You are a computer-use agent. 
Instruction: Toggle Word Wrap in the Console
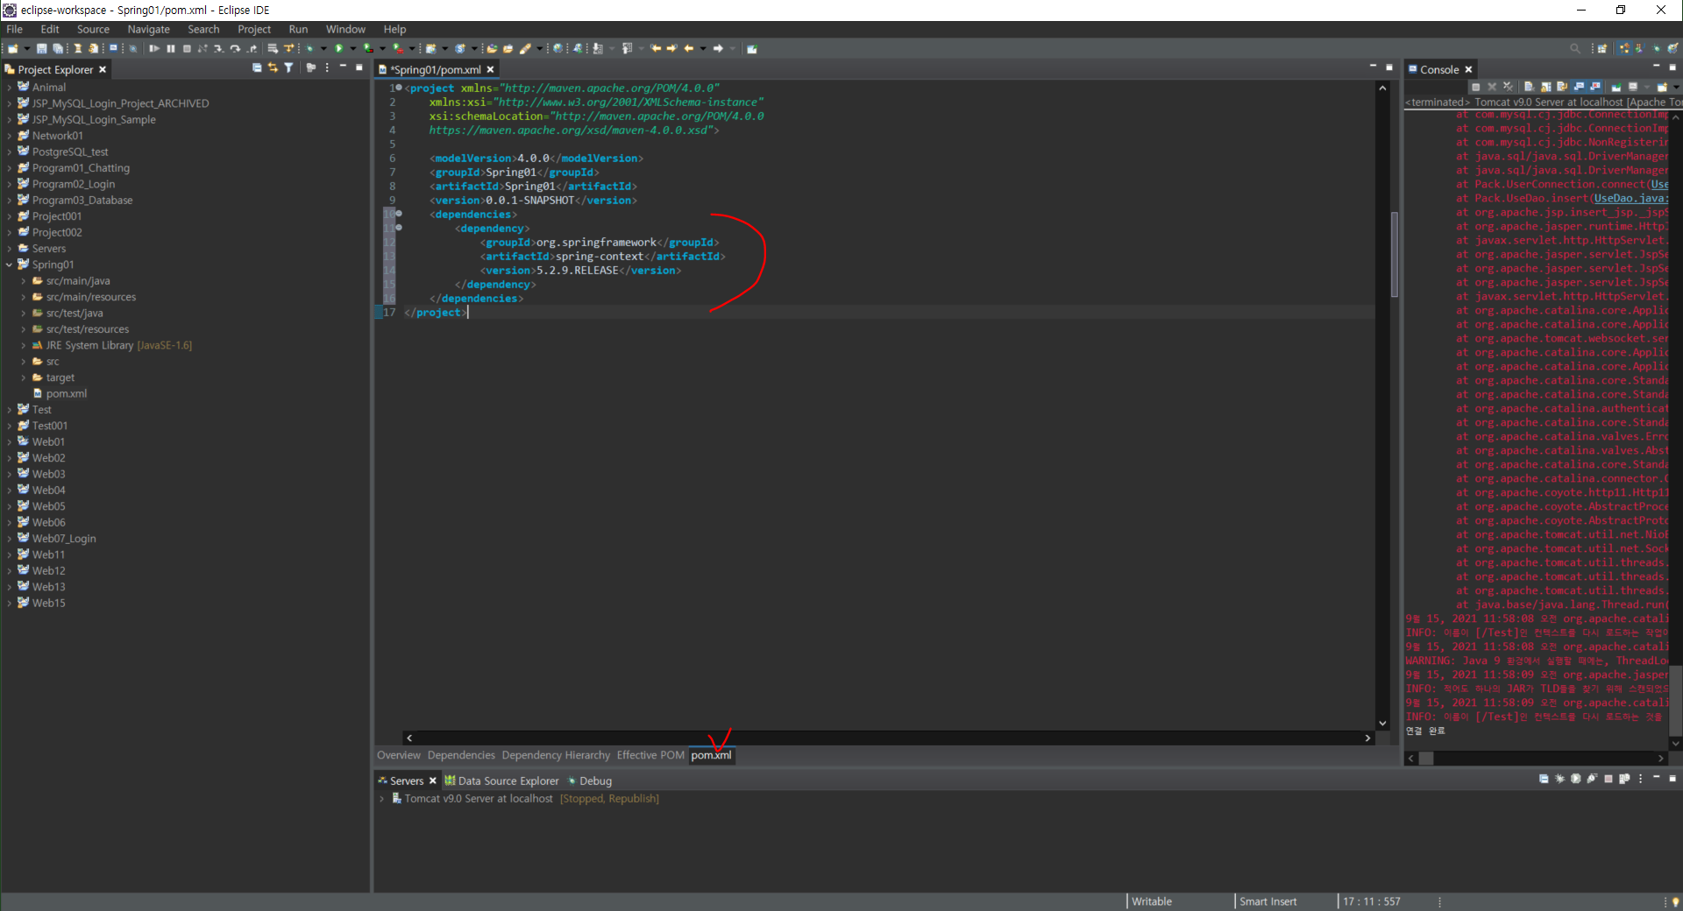coord(1562,87)
